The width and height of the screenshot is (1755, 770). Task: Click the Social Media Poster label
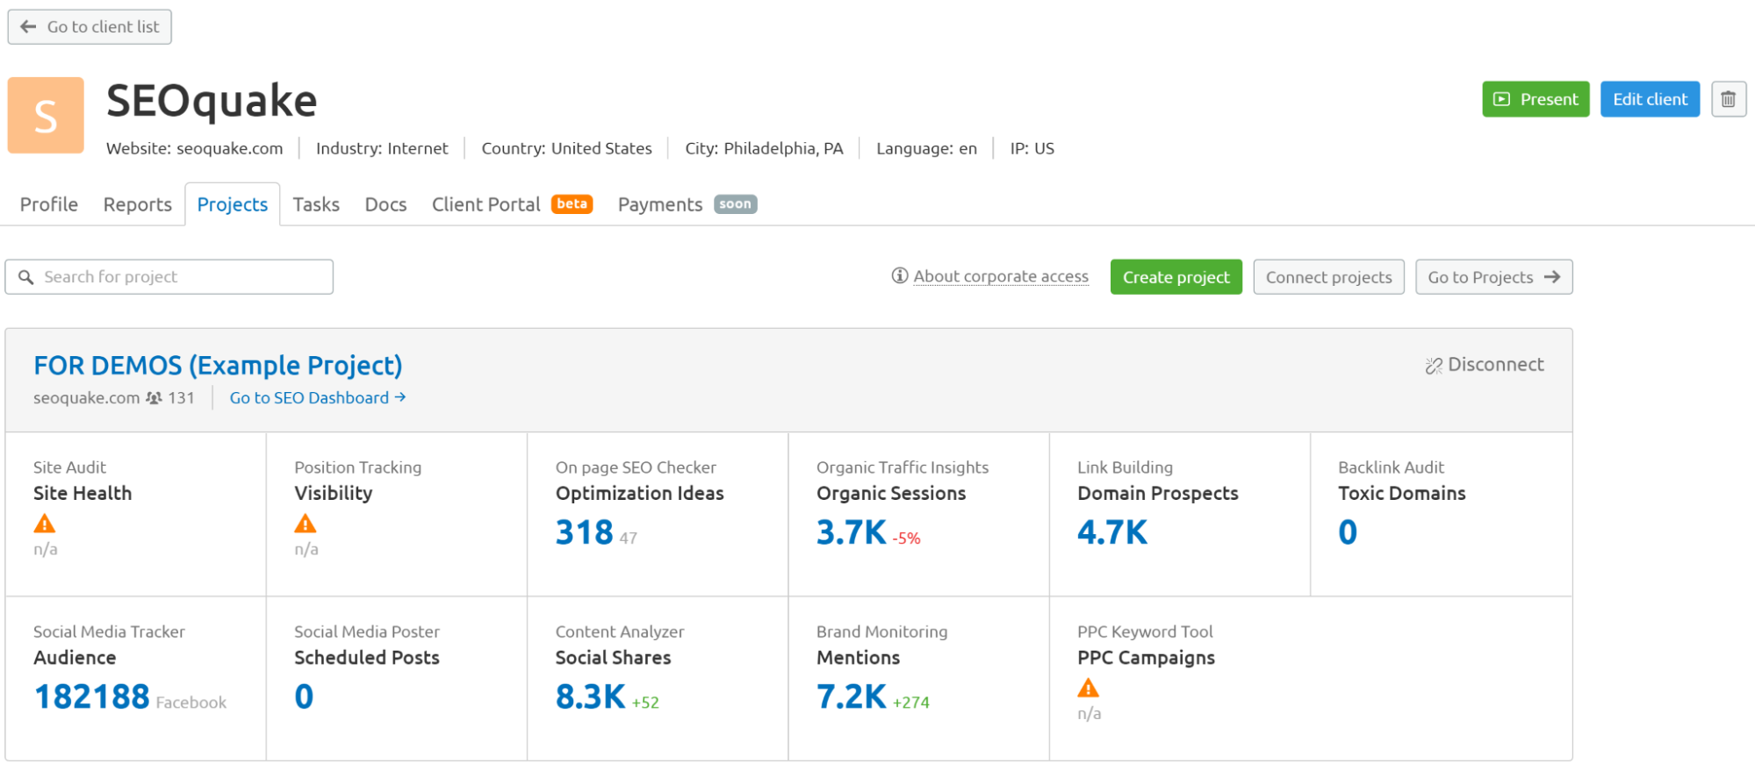coord(367,631)
